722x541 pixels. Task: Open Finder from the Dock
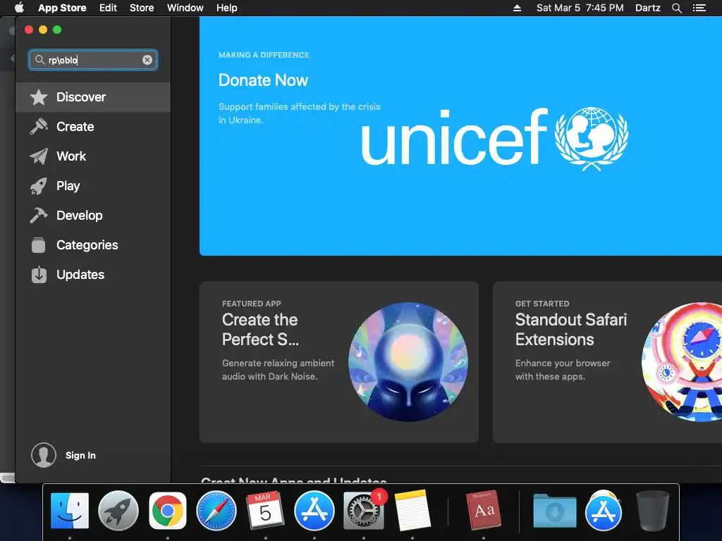click(70, 511)
